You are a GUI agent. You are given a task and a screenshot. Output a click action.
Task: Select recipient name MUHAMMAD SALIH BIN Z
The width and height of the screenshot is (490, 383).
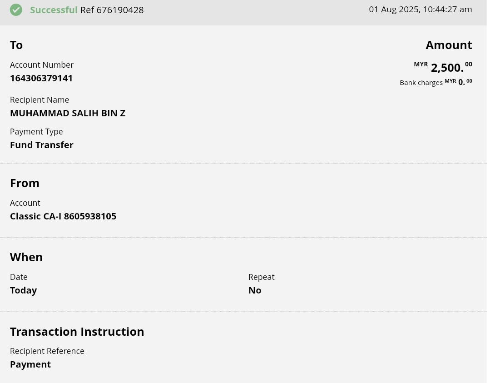tap(68, 113)
